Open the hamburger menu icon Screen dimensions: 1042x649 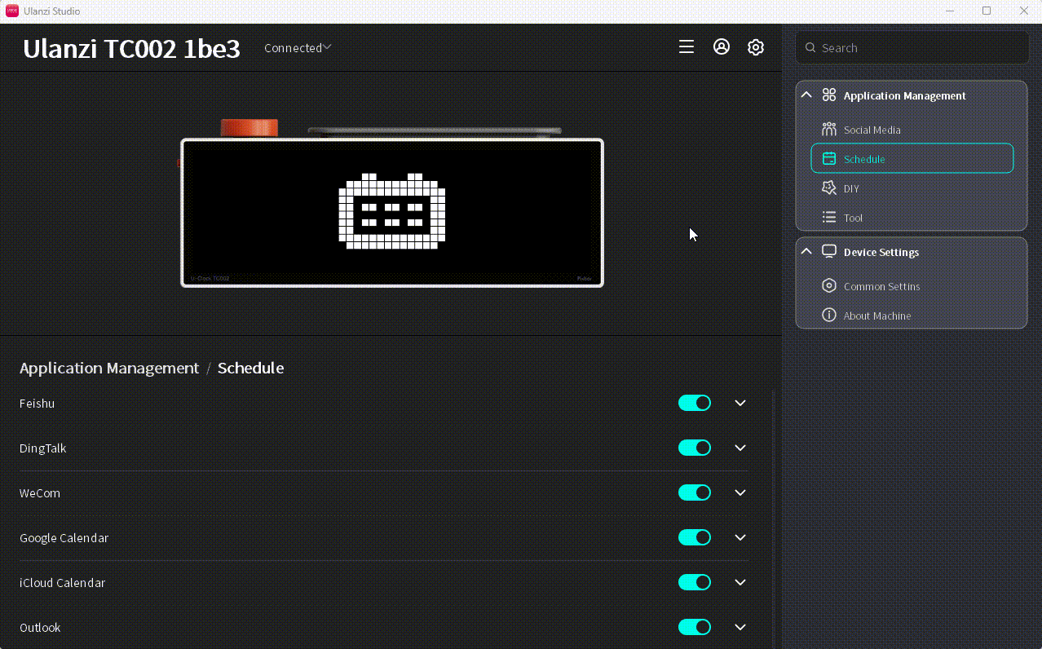coord(687,47)
